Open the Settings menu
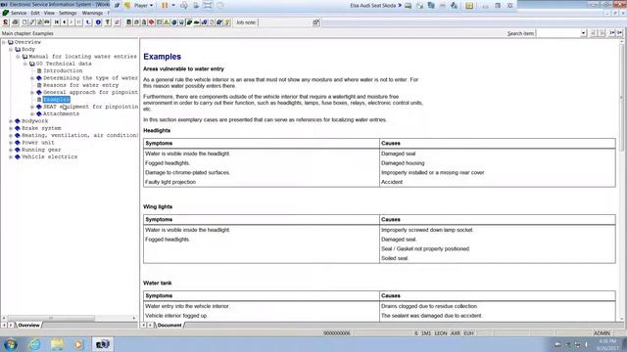This screenshot has height=352, width=627. (68, 13)
